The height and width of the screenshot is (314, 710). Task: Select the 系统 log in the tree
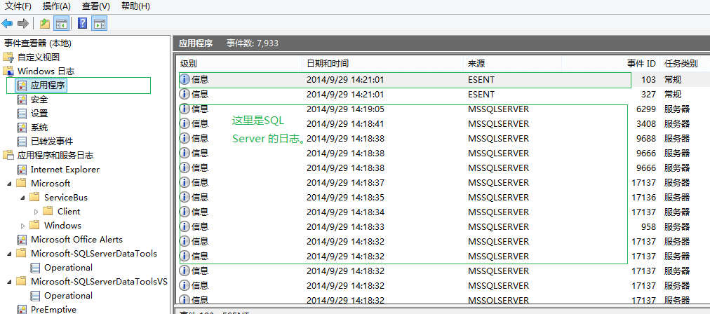click(39, 128)
